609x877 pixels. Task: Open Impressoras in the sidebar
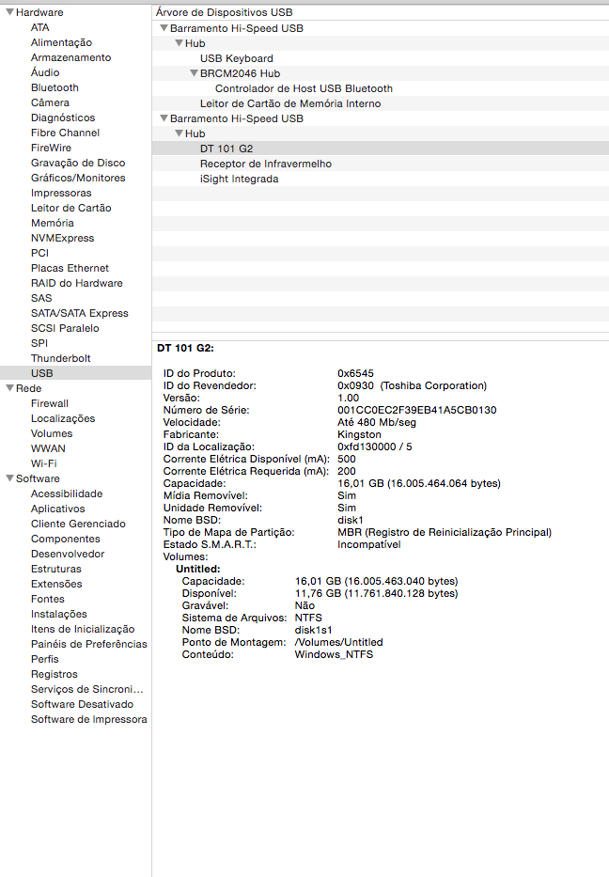click(x=61, y=193)
